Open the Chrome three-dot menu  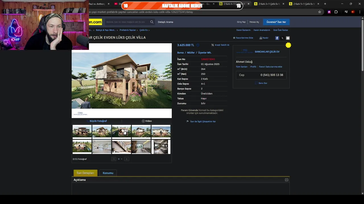tap(360, 12)
